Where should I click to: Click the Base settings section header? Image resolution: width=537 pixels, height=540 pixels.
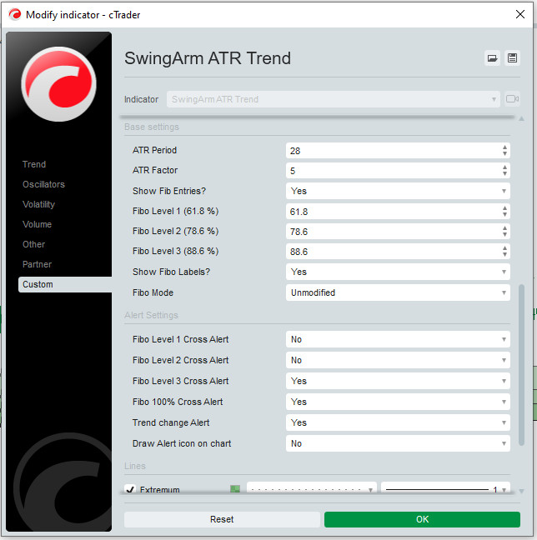[152, 127]
